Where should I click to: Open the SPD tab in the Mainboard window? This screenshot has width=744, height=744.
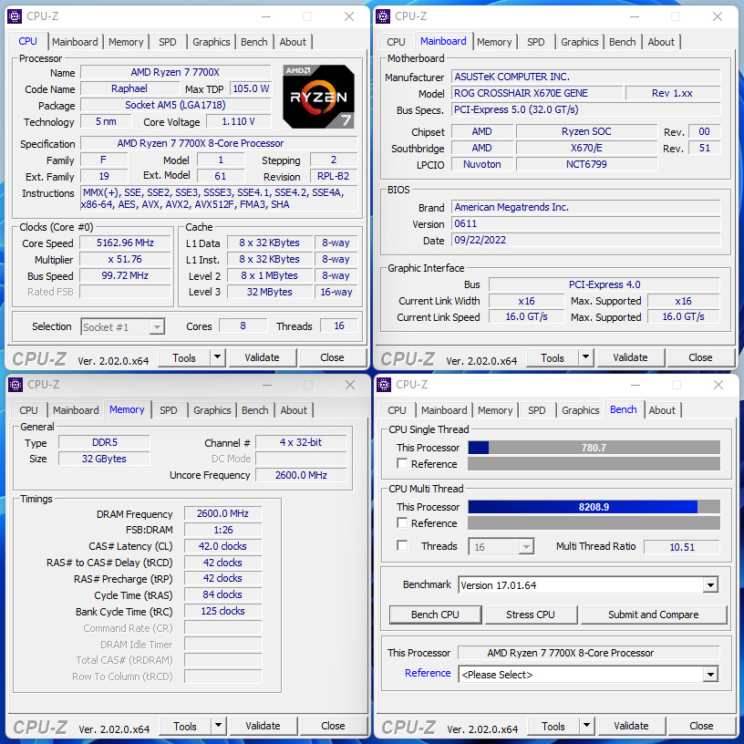click(x=536, y=42)
